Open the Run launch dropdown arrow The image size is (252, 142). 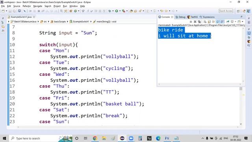point(120,11)
